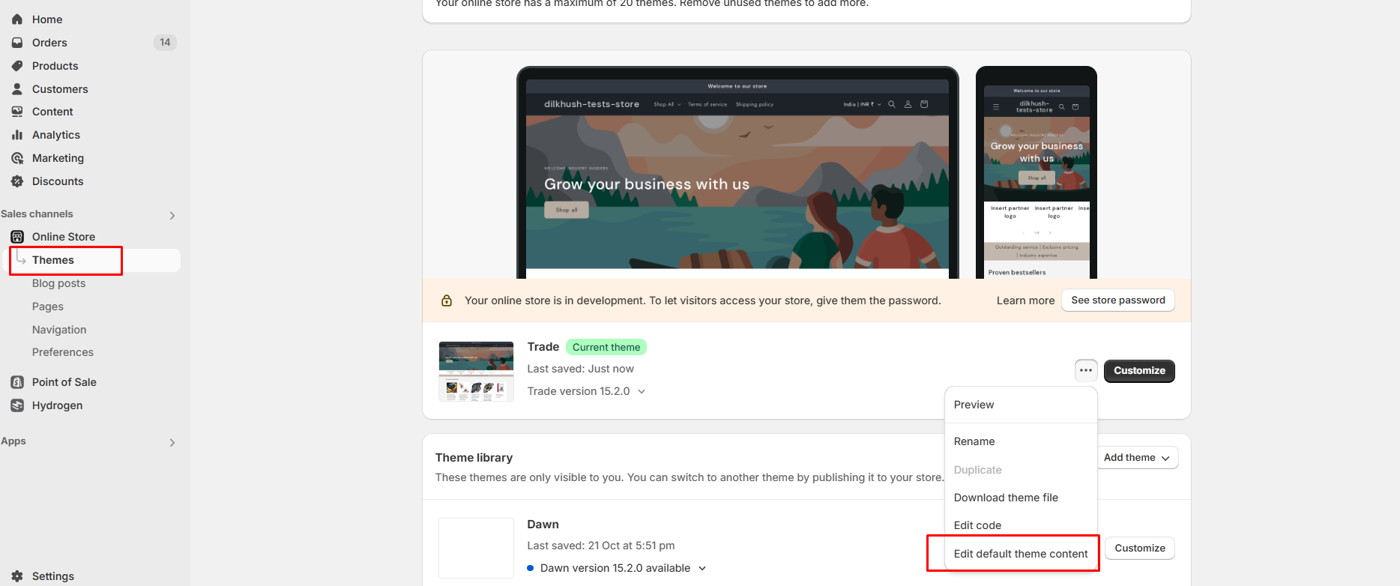Screen dimensions: 1400x586
Task: Click Customize button for Trade theme
Action: (x=1139, y=370)
